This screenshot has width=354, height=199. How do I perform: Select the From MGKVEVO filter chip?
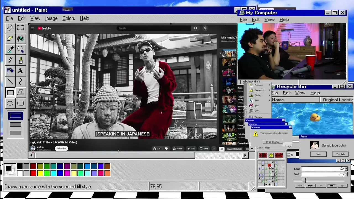click(234, 149)
